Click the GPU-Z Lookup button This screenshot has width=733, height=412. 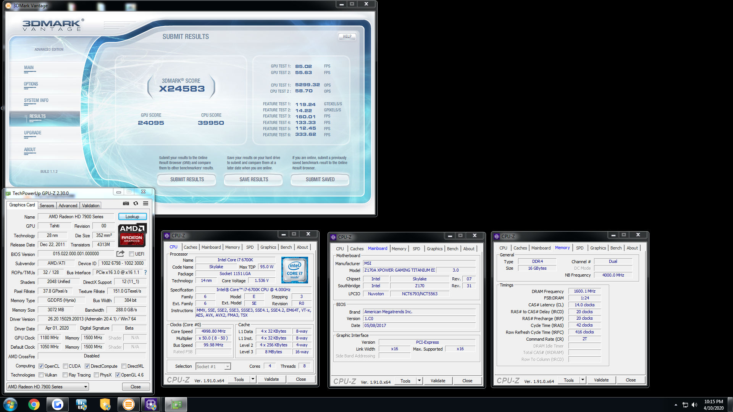[132, 217]
